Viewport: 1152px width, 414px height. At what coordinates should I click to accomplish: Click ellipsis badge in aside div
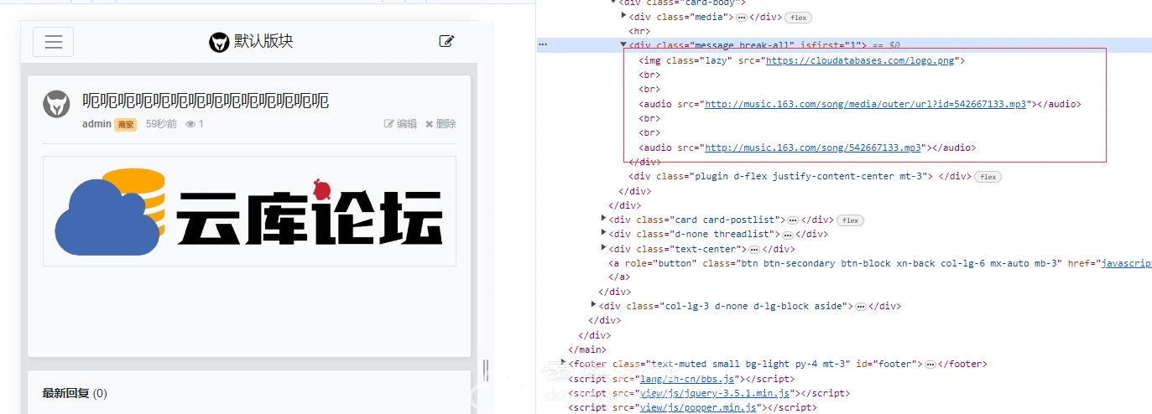tap(860, 307)
